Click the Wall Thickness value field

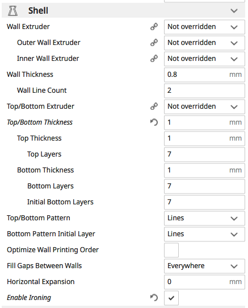coord(204,75)
